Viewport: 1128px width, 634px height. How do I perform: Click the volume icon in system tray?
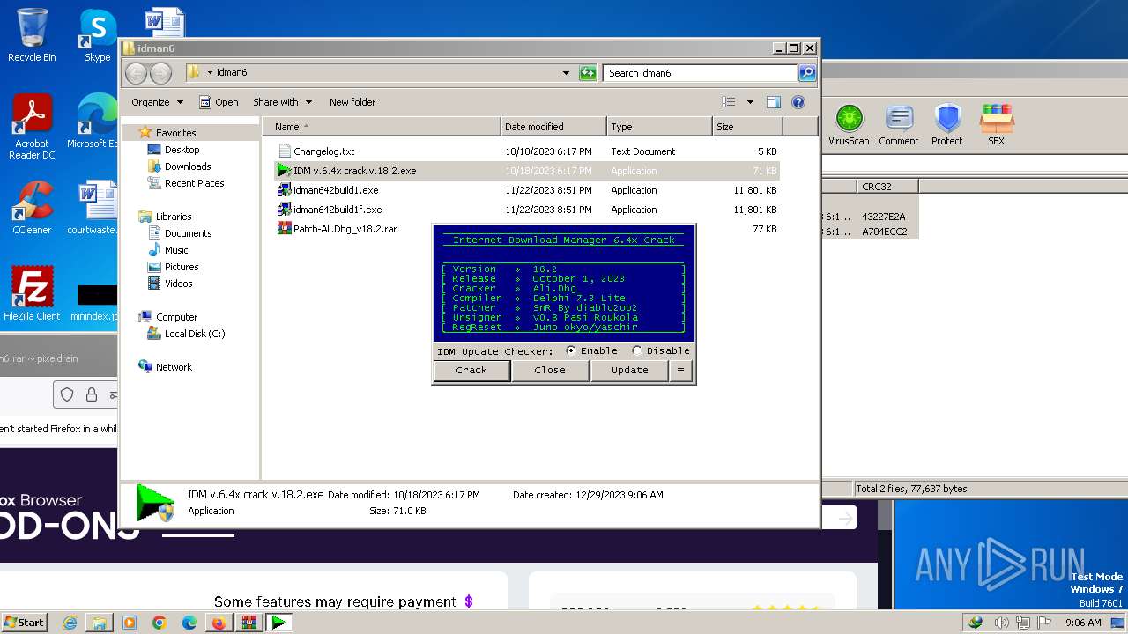point(1002,623)
